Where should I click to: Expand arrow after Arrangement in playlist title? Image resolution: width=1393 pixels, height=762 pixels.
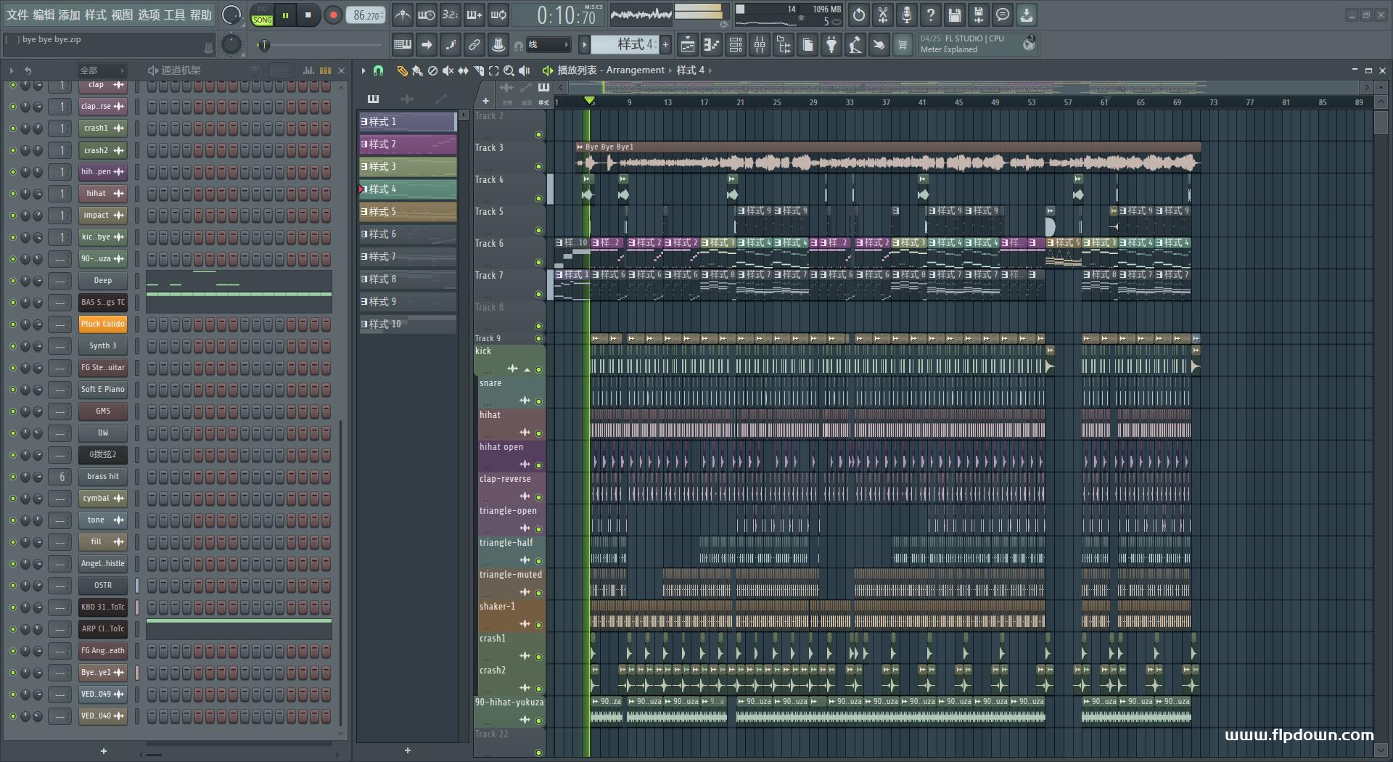[670, 70]
